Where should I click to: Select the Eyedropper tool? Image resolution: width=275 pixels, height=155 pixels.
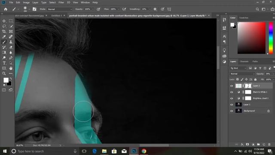(4, 37)
